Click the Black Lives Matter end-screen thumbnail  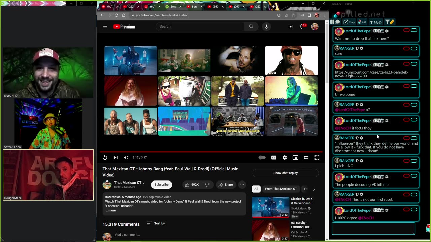pos(291,121)
